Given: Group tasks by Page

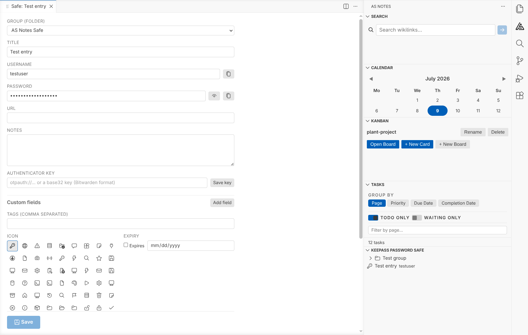Looking at the screenshot, I should [x=377, y=203].
